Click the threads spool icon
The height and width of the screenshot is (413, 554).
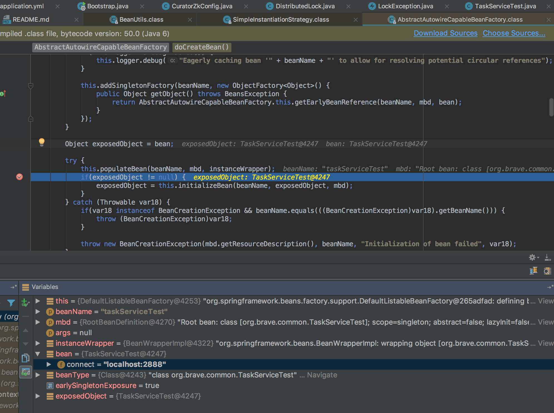point(533,271)
